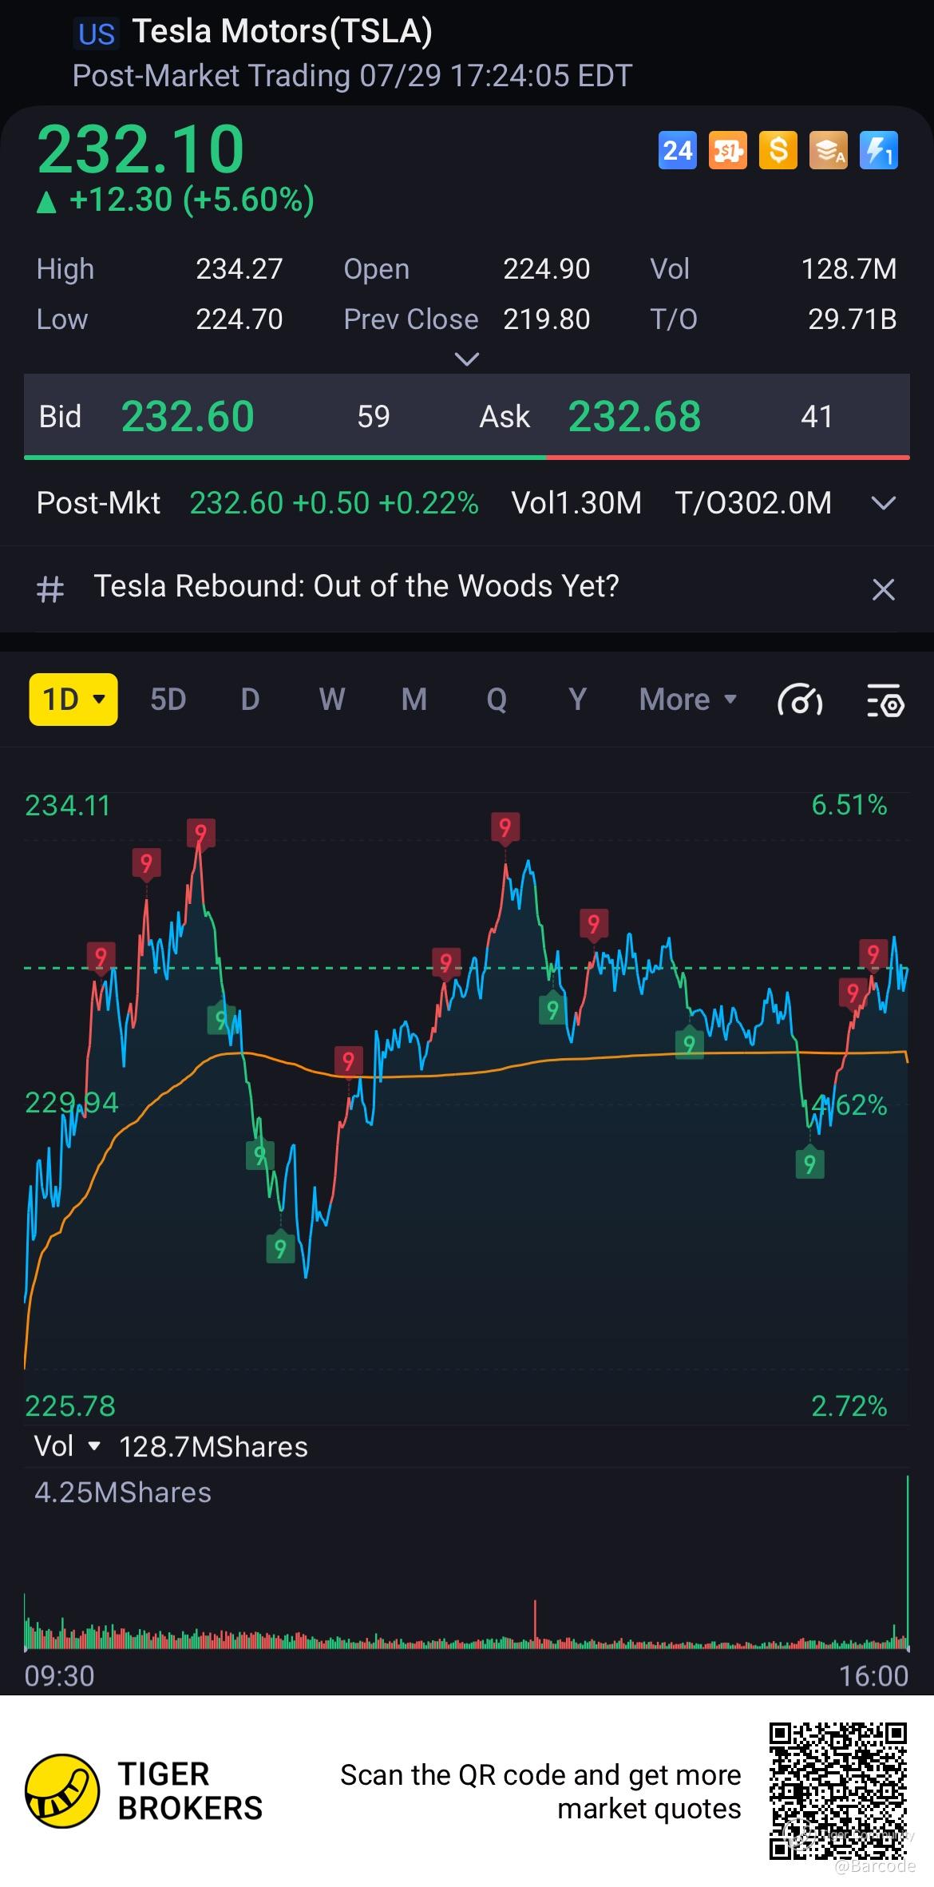Tap the yellow dollar sign badge
The height and width of the screenshot is (1887, 934).
pyautogui.click(x=778, y=150)
